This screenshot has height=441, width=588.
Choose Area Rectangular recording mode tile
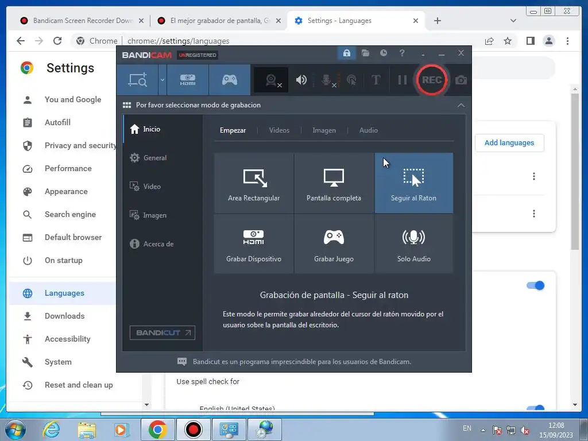tap(254, 183)
